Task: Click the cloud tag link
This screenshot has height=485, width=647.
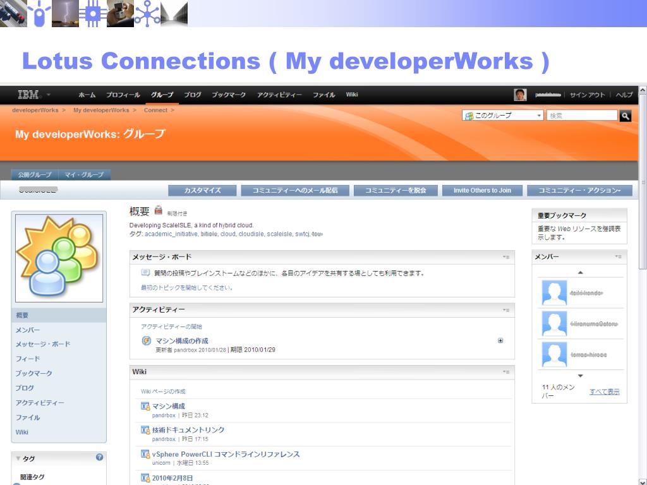Action: click(x=227, y=234)
